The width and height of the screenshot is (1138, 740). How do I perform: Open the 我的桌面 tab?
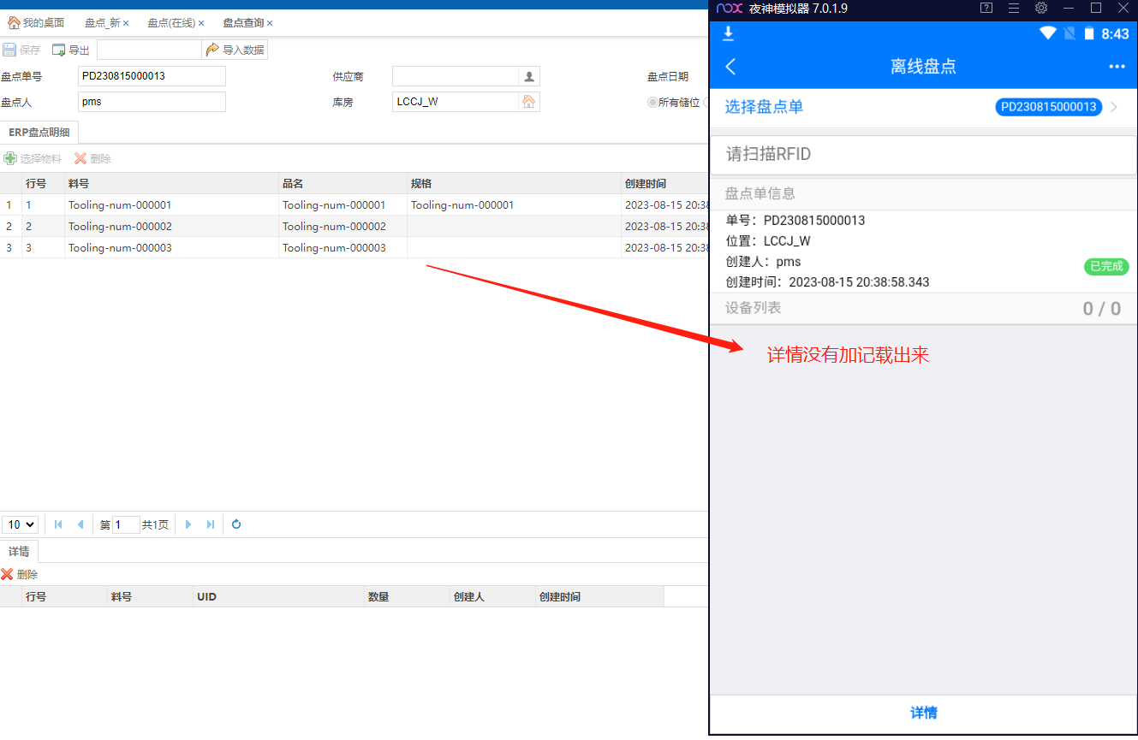(x=36, y=23)
